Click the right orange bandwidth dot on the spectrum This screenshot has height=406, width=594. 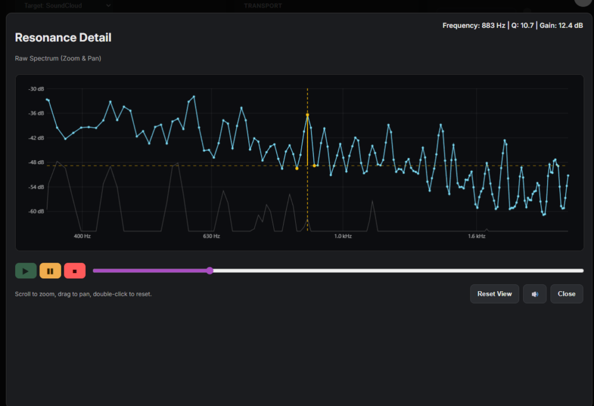click(314, 166)
